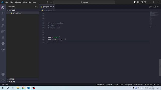
Task: Go back with the left arrow
Action: coord(48,2)
